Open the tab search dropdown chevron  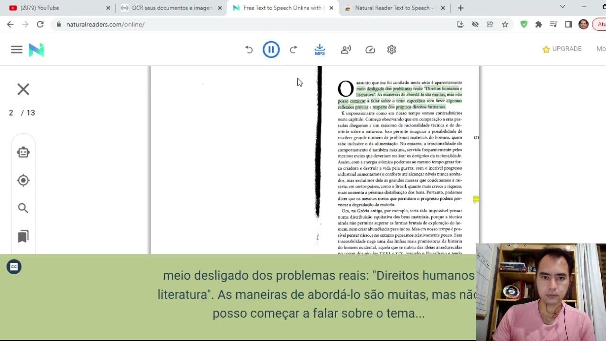(x=562, y=7)
